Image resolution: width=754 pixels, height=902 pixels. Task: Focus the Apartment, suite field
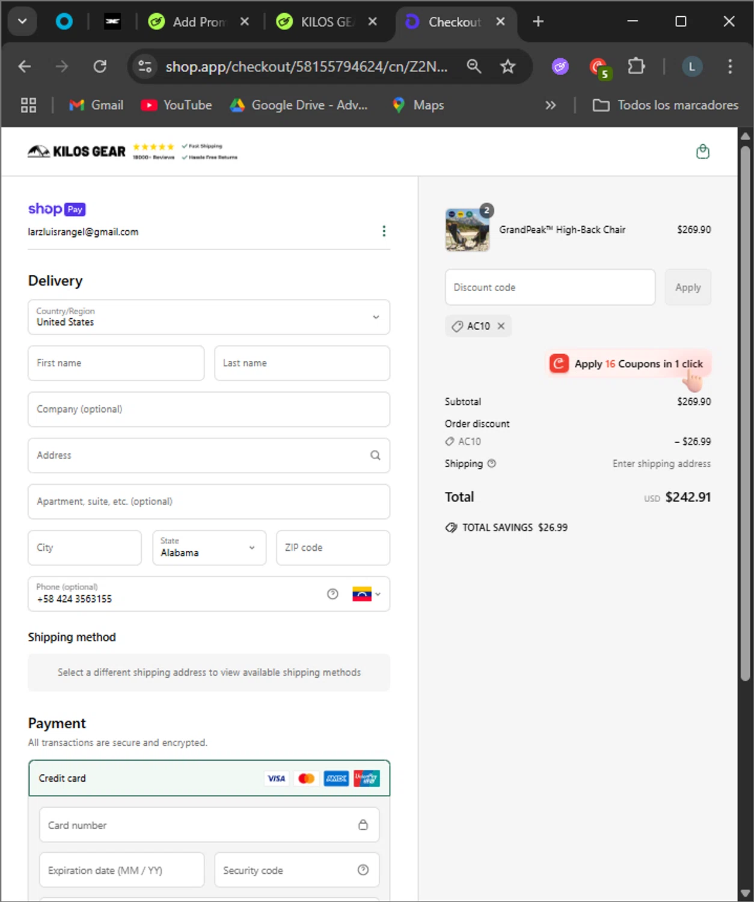[209, 502]
